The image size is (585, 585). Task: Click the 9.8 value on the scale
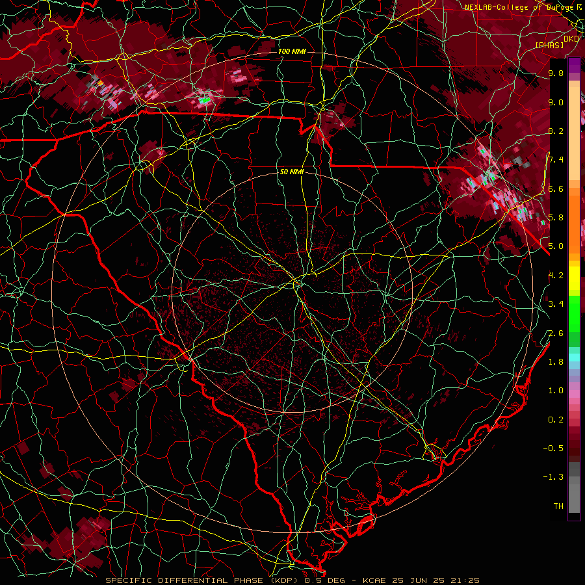pyautogui.click(x=556, y=73)
